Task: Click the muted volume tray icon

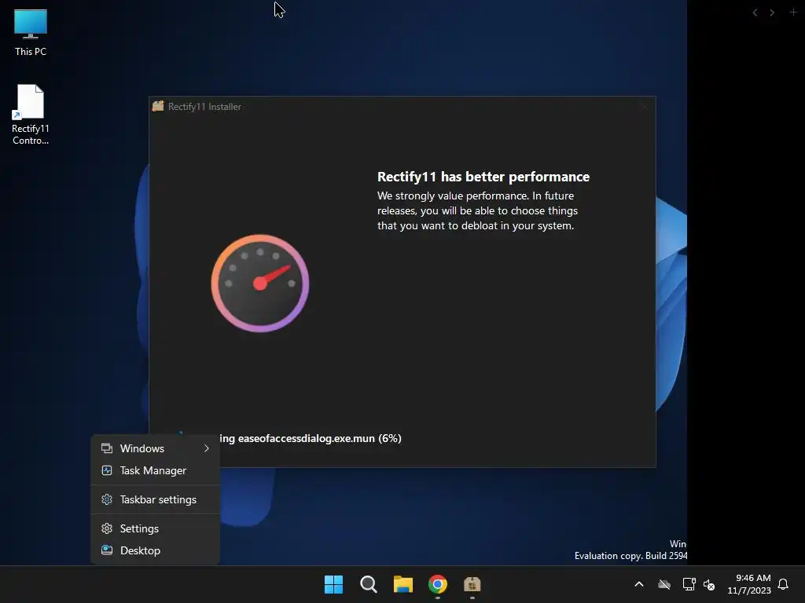Action: point(709,584)
